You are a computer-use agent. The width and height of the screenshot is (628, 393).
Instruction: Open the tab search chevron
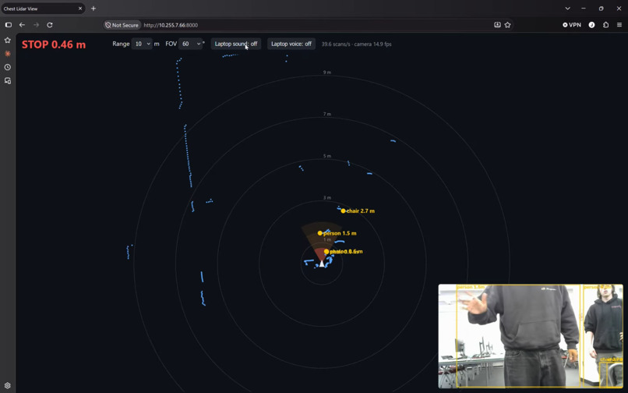567,9
